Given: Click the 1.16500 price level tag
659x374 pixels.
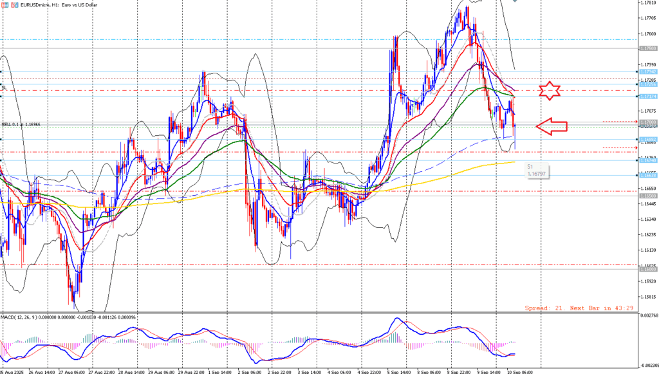Looking at the screenshot, I should click(x=647, y=194).
